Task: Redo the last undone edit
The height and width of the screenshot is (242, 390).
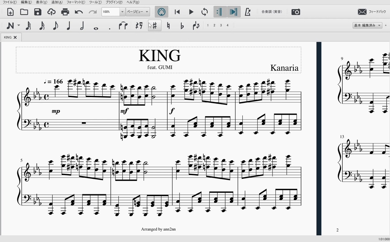Action: point(93,12)
